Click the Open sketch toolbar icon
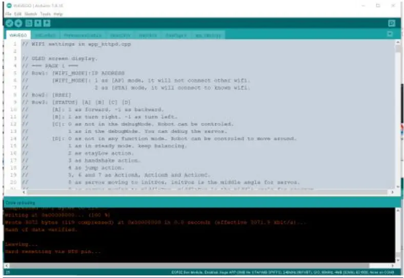 coord(38,24)
